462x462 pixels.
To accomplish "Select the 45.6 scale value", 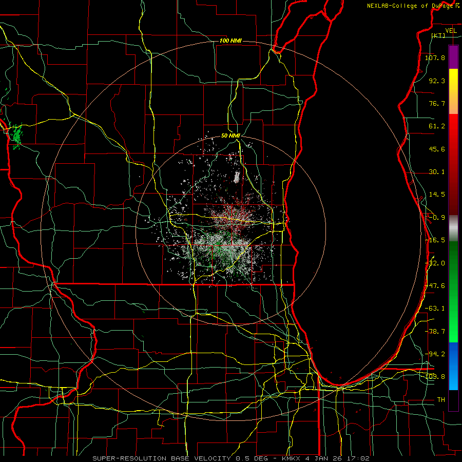I will point(437,149).
